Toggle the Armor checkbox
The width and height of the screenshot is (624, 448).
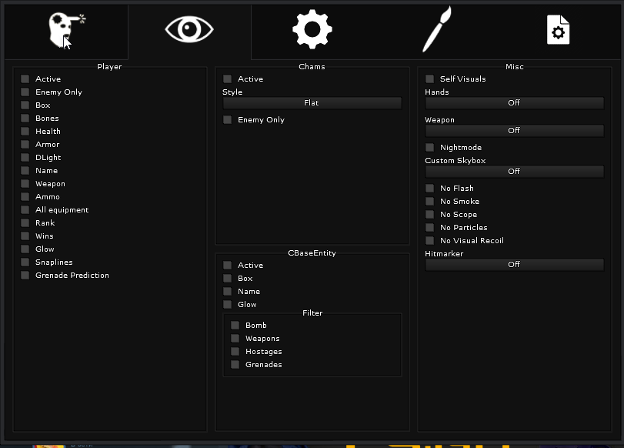click(25, 144)
